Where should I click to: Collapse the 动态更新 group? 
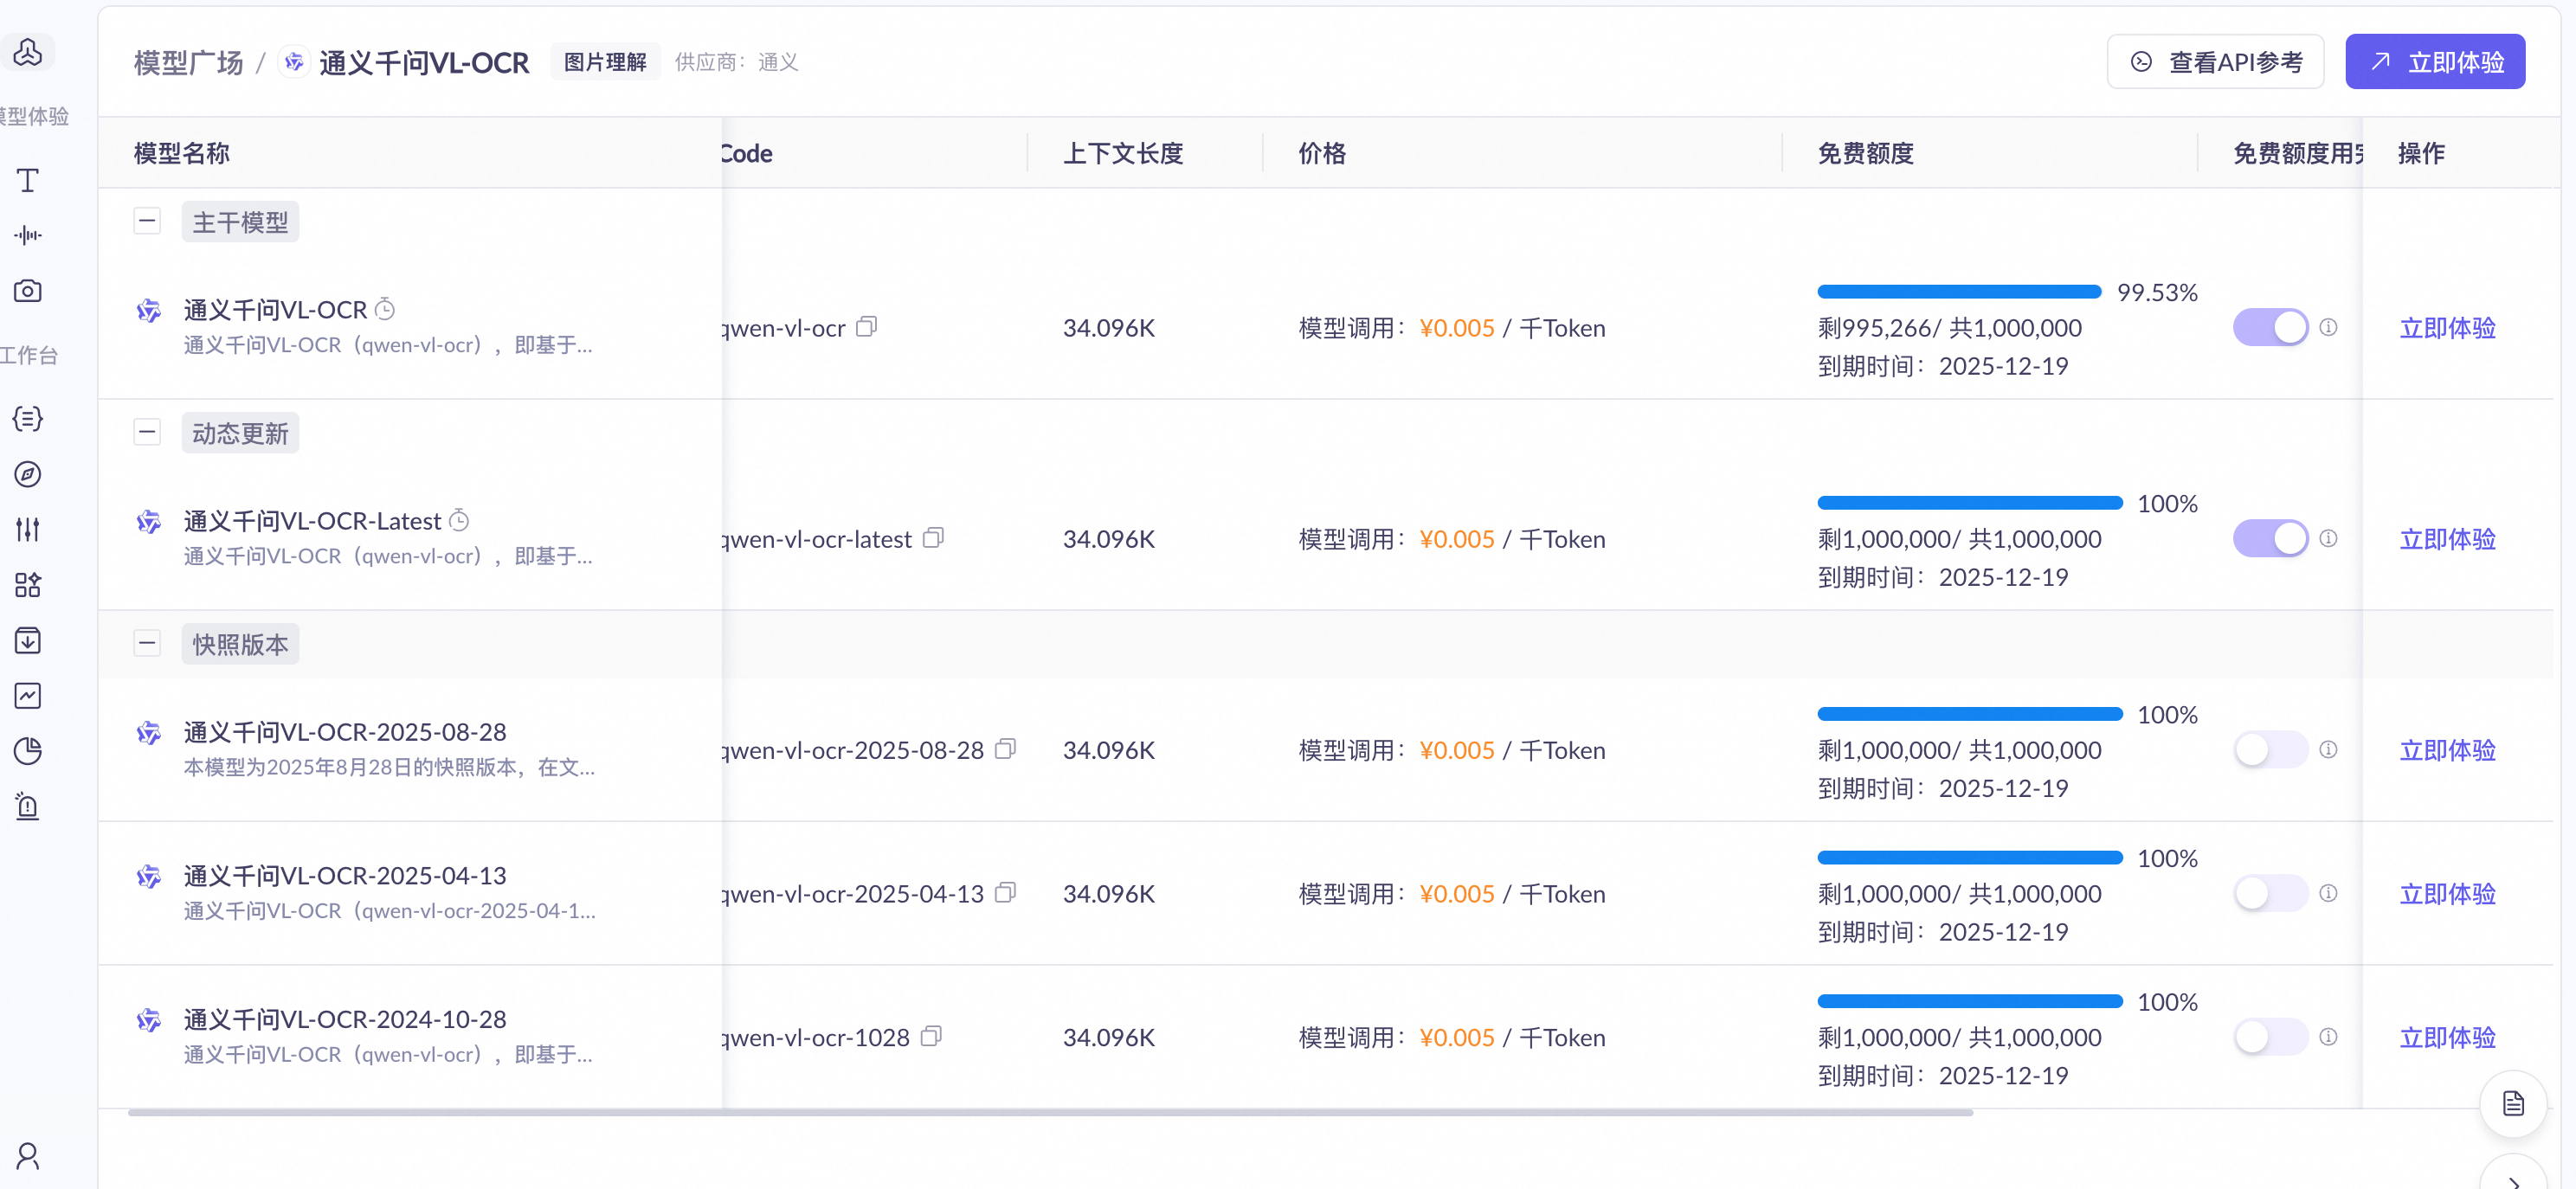tap(147, 432)
